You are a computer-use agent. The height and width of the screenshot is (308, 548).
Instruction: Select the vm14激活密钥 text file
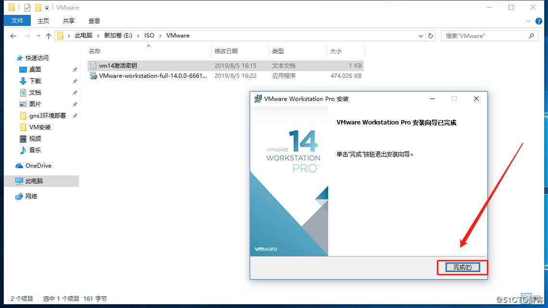tap(226, 65)
